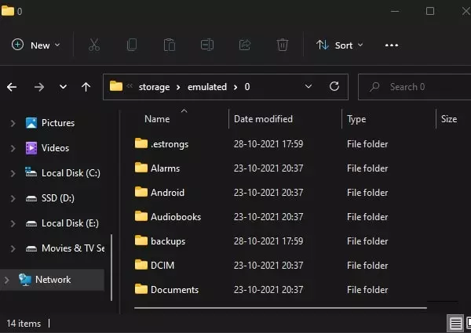
Task: Click the Share icon in toolbar
Action: click(245, 45)
